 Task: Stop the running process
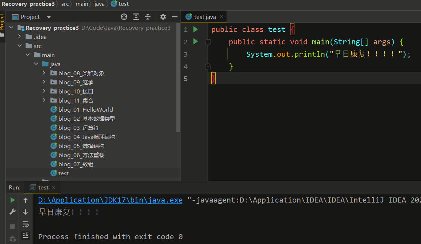tap(12, 226)
